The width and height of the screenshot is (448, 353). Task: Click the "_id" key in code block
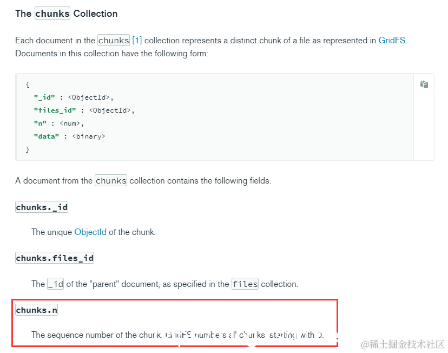[44, 97]
